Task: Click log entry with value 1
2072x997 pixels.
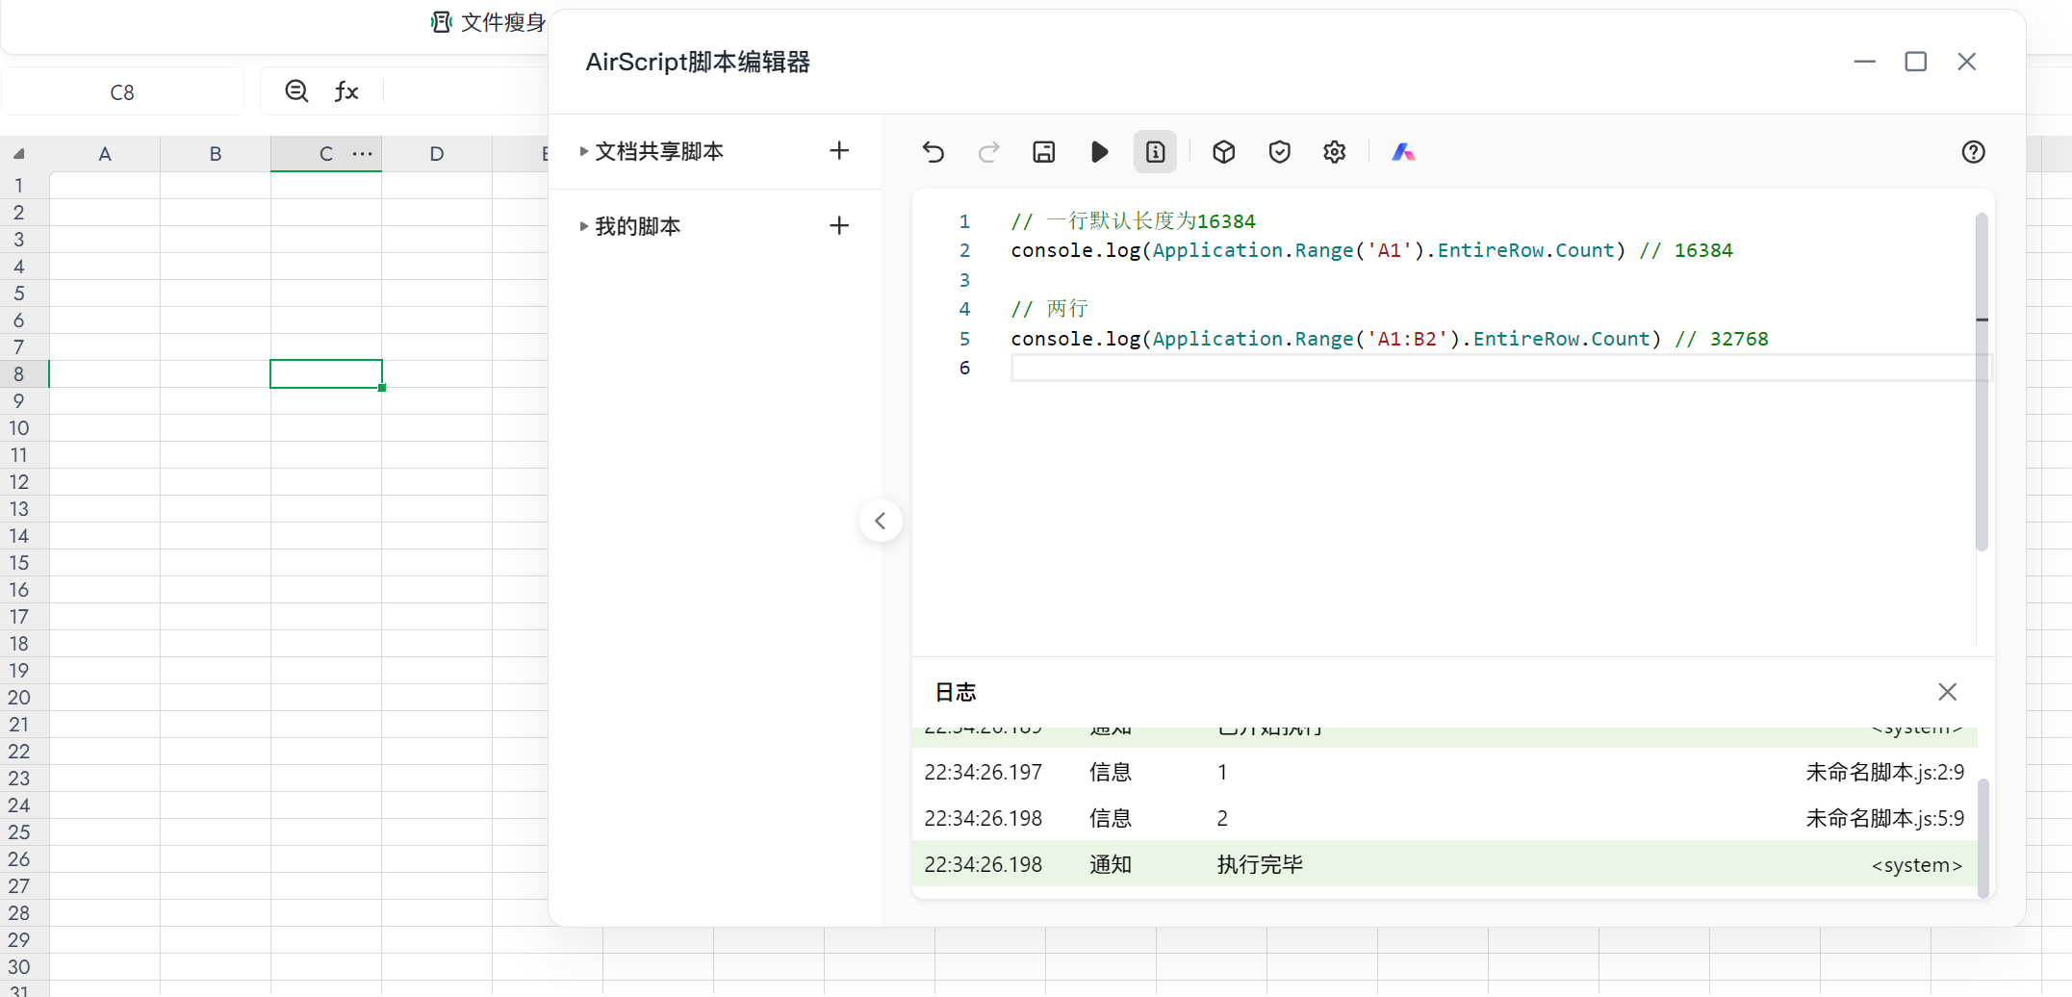Action: [1444, 772]
